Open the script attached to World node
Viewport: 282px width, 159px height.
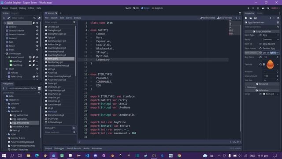click(33, 23)
